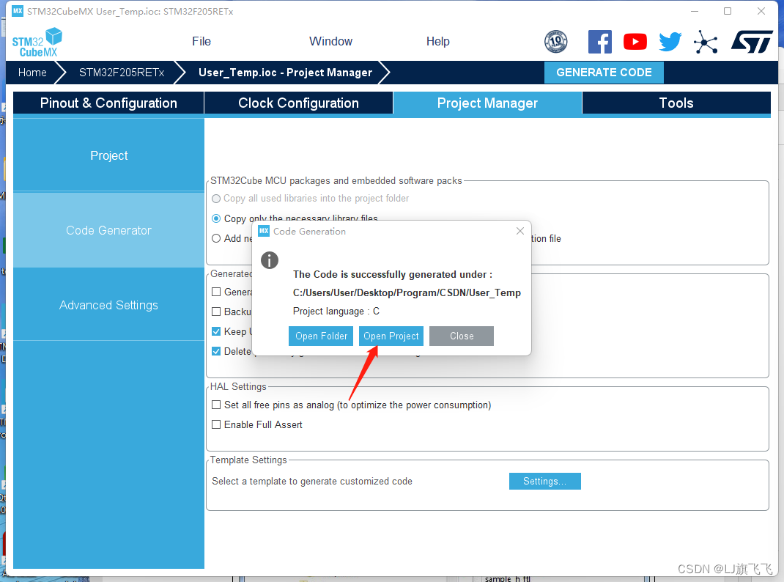This screenshot has height=582, width=784.
Task: Click the generated path C:/Users/User/Desktop/Program/CSDN/User_Temp
Action: [x=407, y=292]
